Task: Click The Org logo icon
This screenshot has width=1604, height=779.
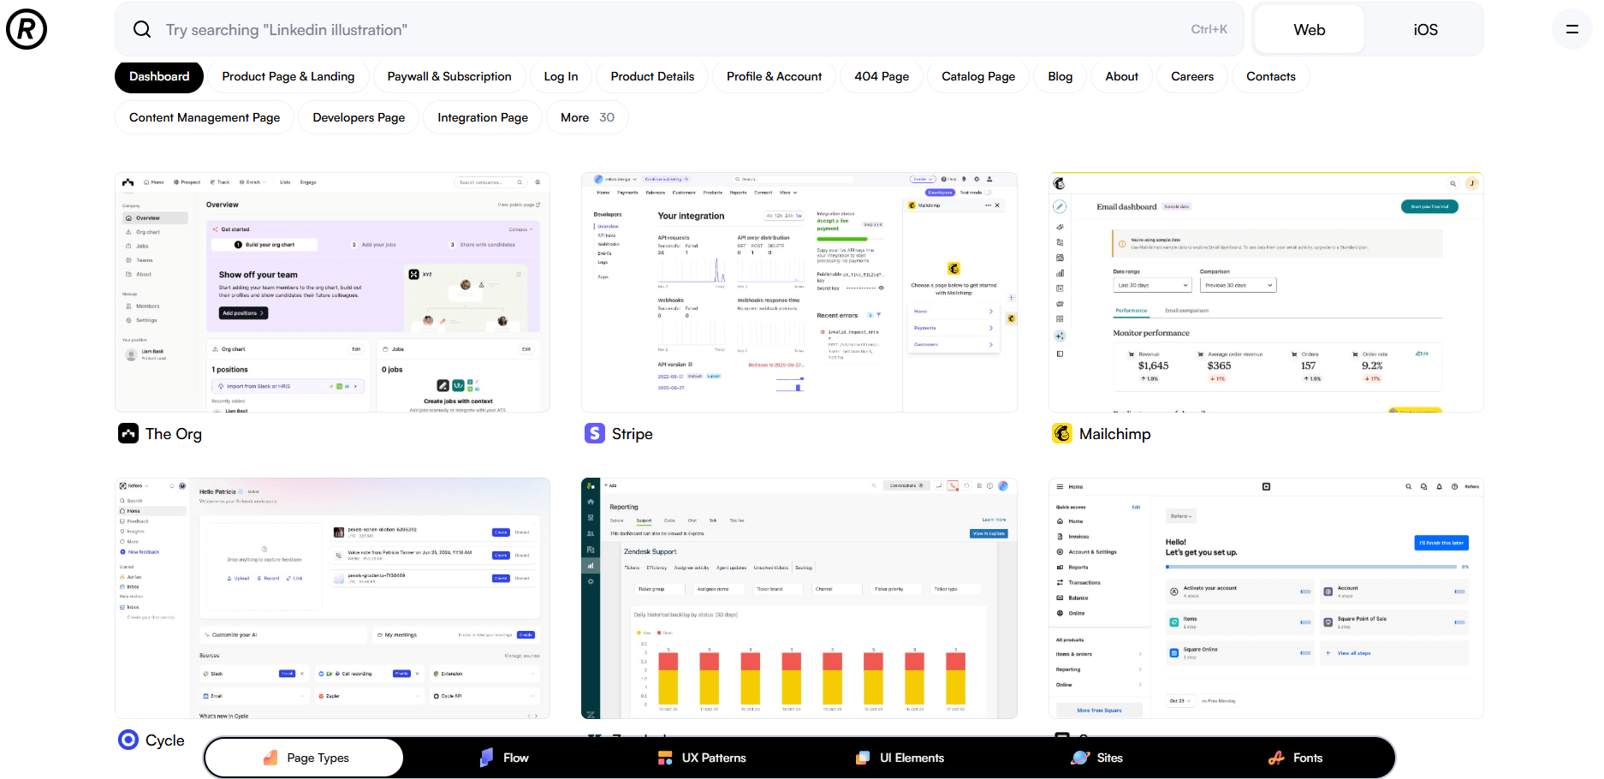Action: click(128, 433)
